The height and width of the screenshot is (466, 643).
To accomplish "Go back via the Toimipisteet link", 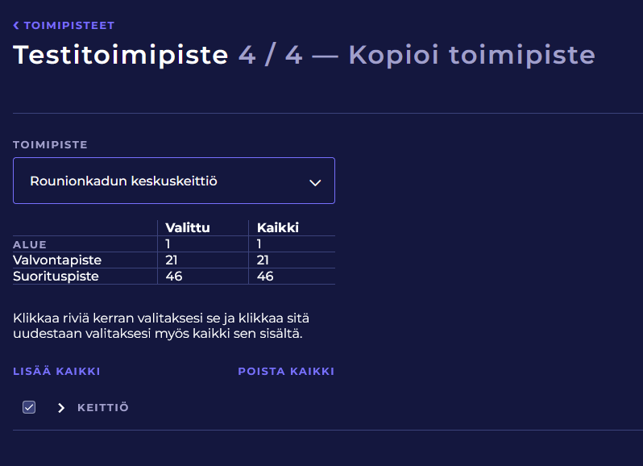I will point(69,26).
